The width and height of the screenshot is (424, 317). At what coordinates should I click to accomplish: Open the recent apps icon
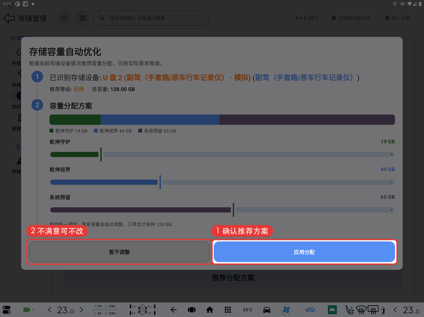pyautogui.click(x=192, y=310)
